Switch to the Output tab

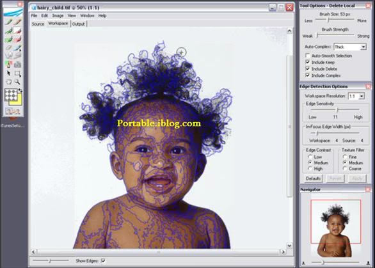click(x=79, y=24)
